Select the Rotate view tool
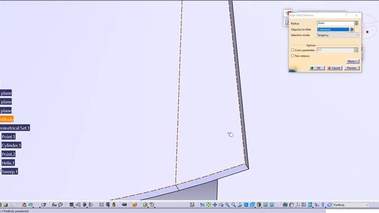The height and width of the screenshot is (213, 379). (221, 205)
